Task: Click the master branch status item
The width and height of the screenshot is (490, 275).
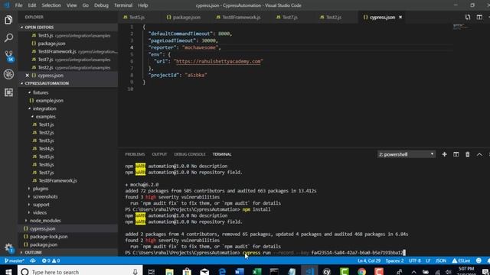Action: (15, 260)
